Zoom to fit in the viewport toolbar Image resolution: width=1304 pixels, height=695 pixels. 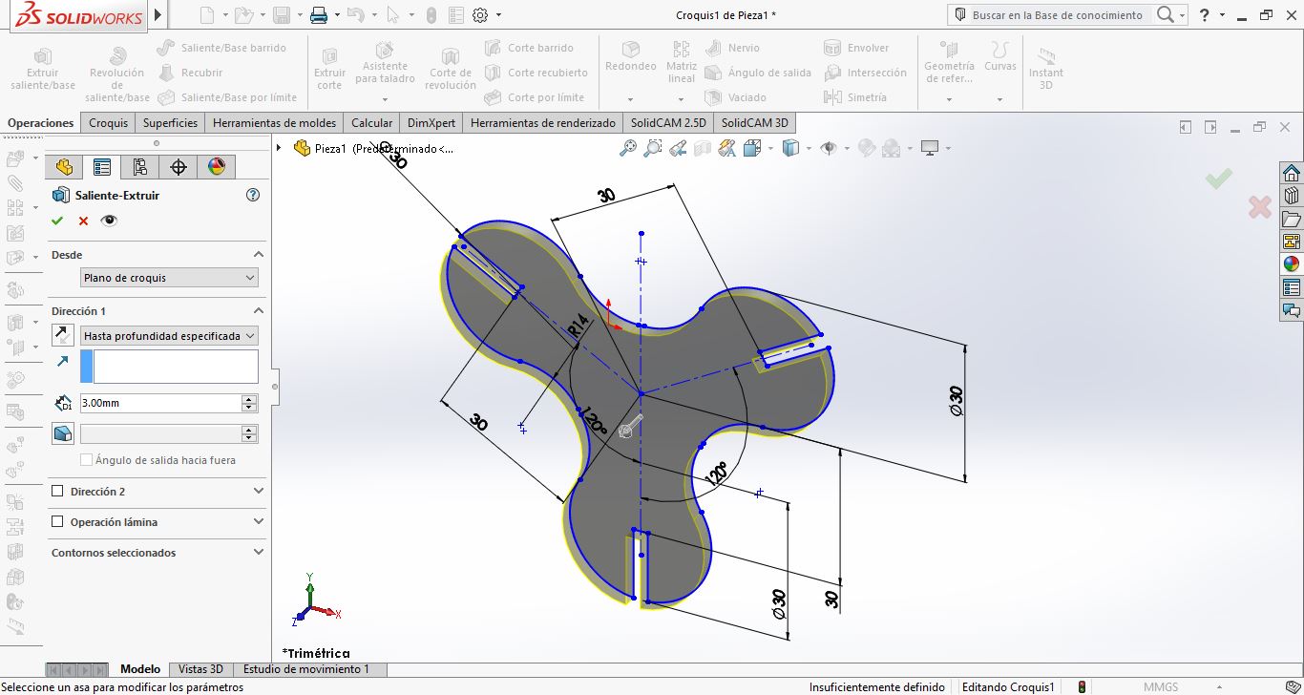pyautogui.click(x=628, y=148)
